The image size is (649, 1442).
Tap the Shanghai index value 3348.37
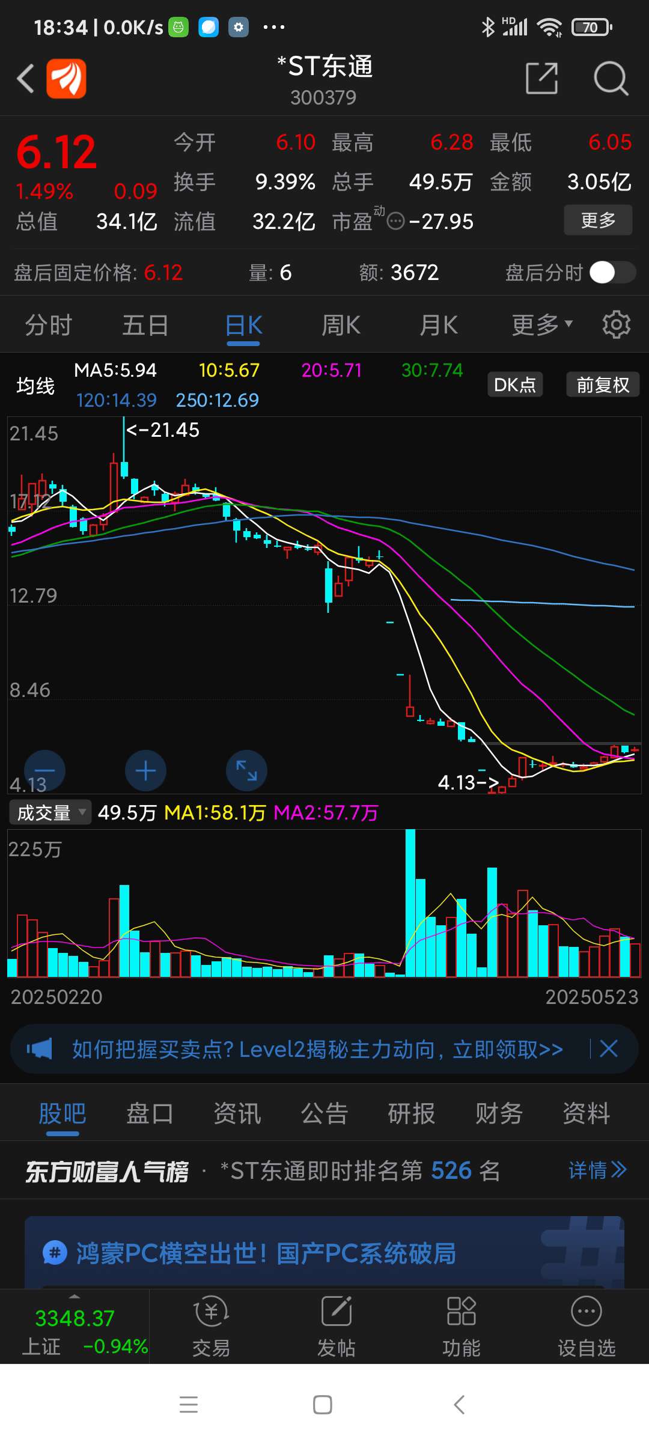pos(75,1318)
